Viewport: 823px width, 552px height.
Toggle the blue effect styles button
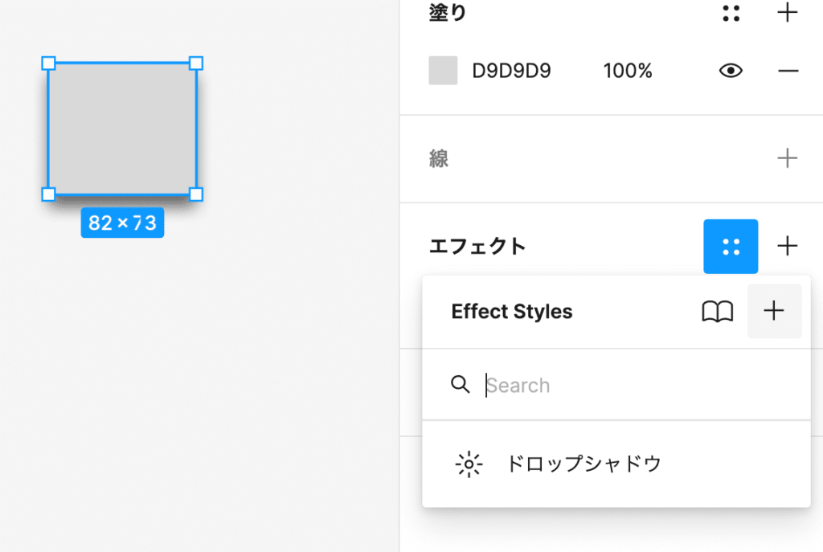731,246
